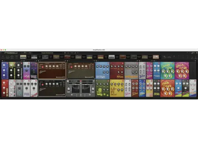Click the right microphone cabinet view

[x=86, y=89]
